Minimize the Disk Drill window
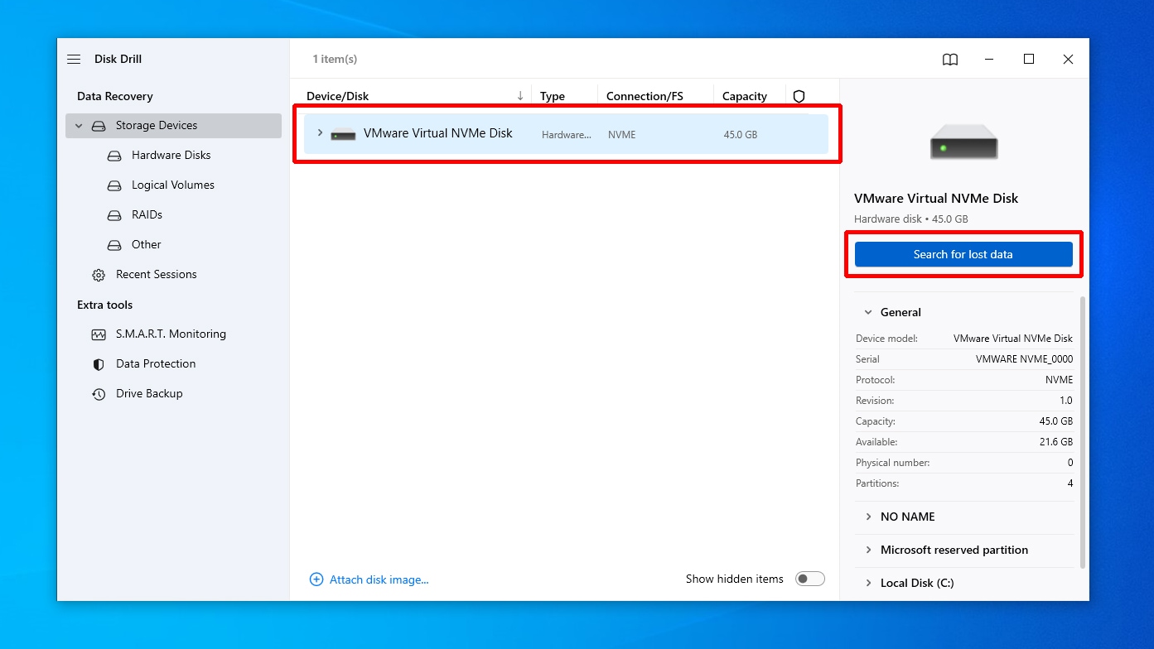Screen dimensions: 1154x649 [990, 59]
